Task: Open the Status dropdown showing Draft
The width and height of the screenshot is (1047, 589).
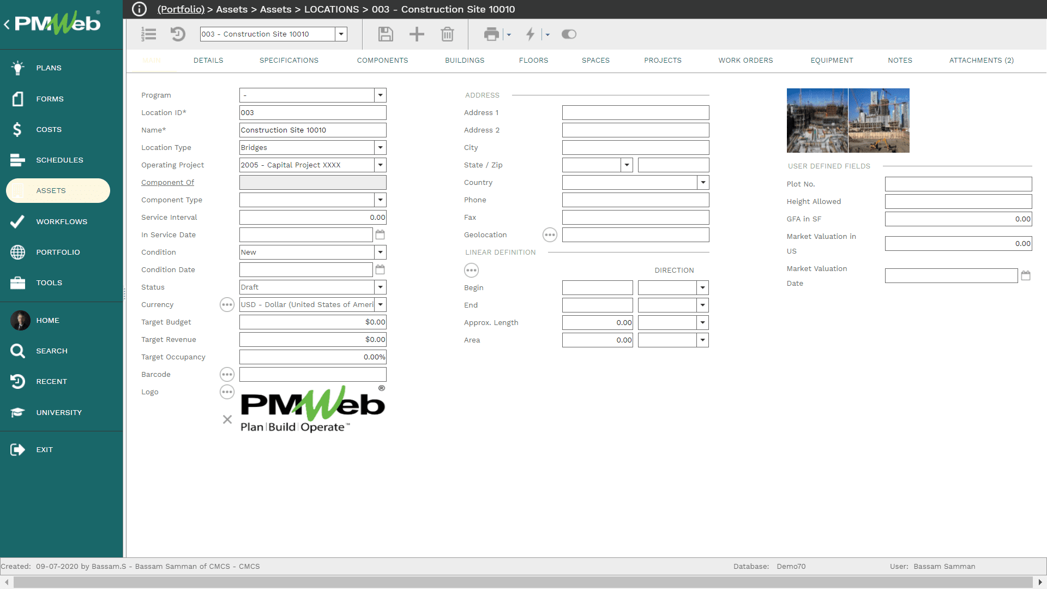Action: tap(380, 287)
